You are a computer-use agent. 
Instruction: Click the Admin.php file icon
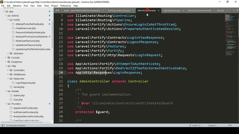pyautogui.click(x=11, y=95)
